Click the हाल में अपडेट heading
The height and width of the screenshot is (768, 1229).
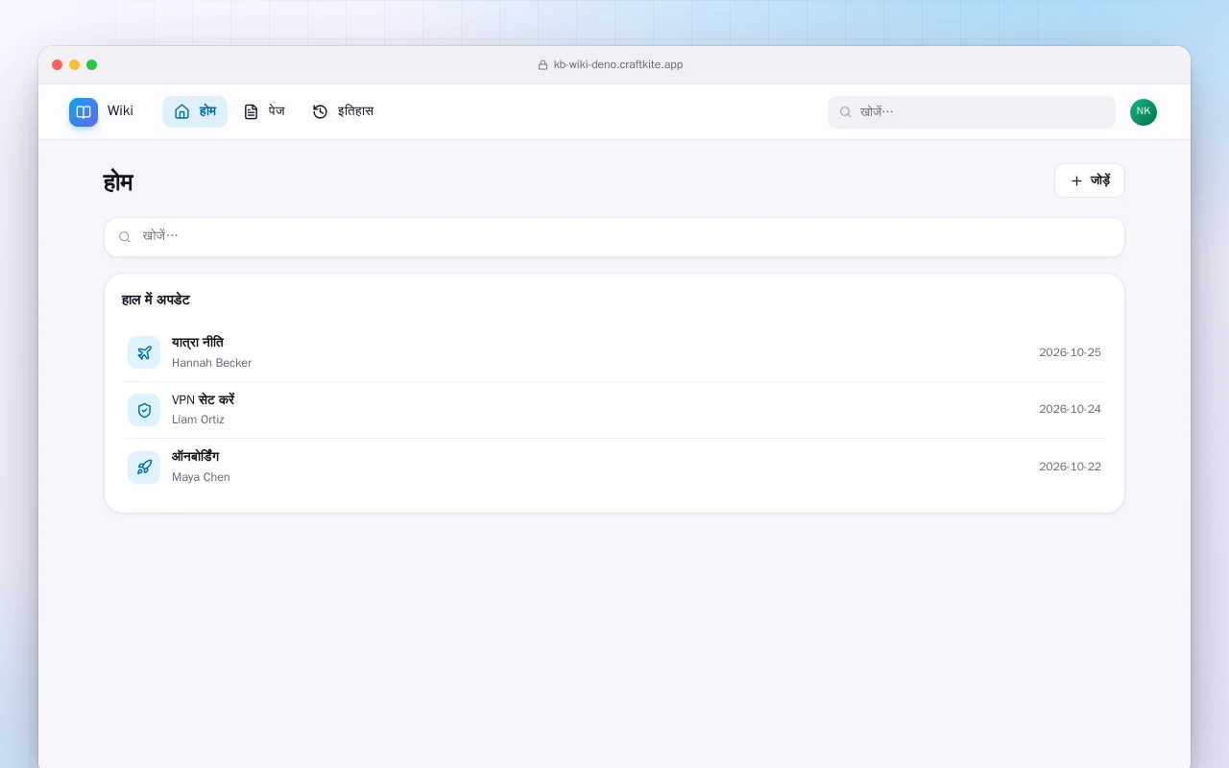pyautogui.click(x=156, y=300)
